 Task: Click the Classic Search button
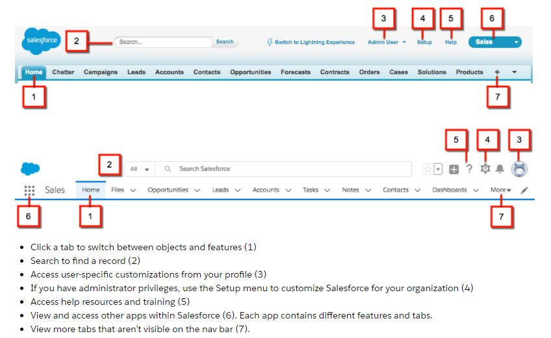click(x=225, y=42)
